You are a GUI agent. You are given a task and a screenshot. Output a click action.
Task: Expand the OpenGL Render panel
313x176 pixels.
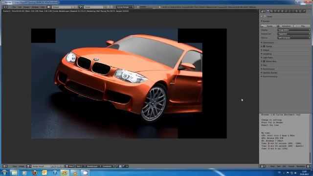269,73
